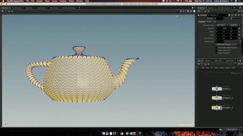This screenshot has height=136, width=243.
Task: Open the parameter gear menu icon
Action: coord(229,15)
